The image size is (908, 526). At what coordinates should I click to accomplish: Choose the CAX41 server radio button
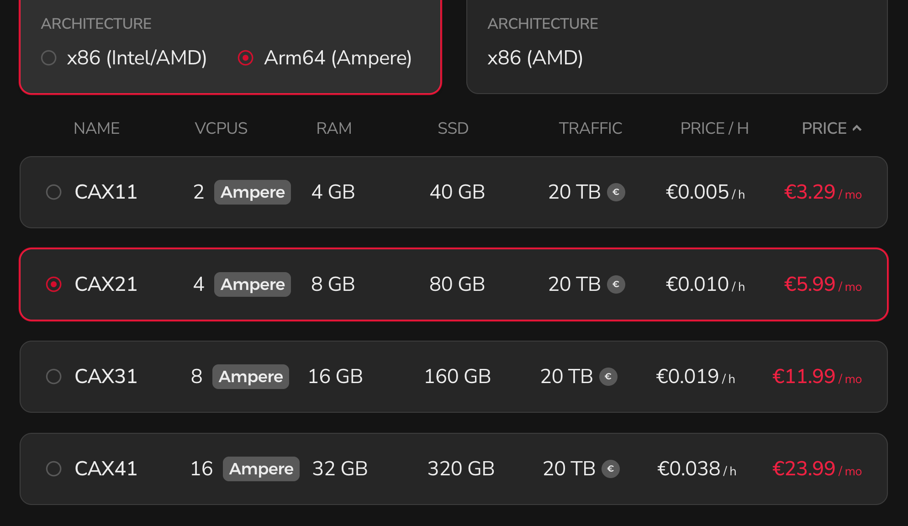tap(54, 469)
